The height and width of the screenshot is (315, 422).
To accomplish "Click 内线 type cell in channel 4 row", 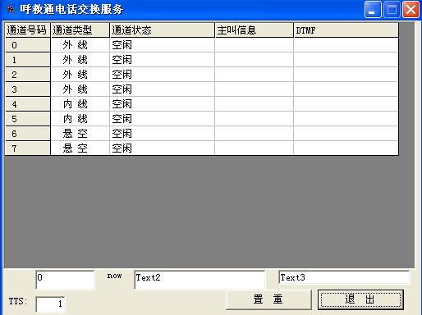I will pyautogui.click(x=80, y=104).
